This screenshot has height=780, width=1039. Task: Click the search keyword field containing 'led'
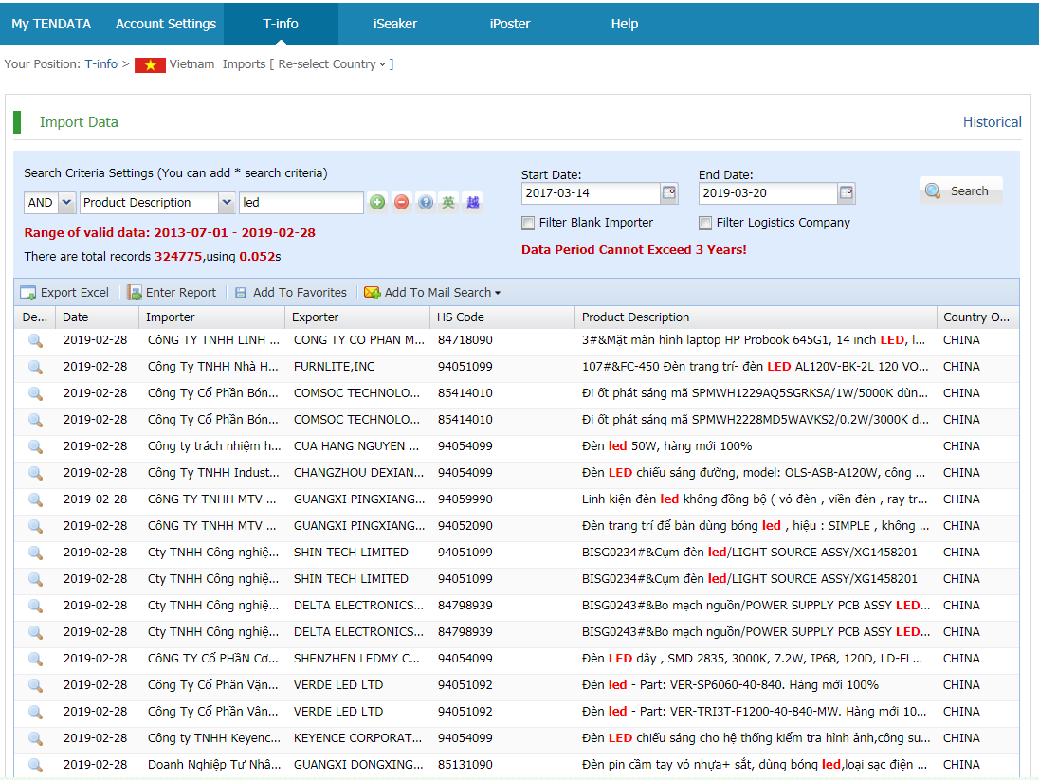(300, 203)
